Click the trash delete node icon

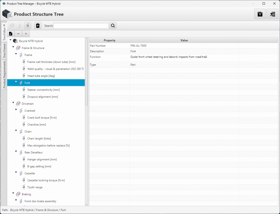[x=38, y=26]
